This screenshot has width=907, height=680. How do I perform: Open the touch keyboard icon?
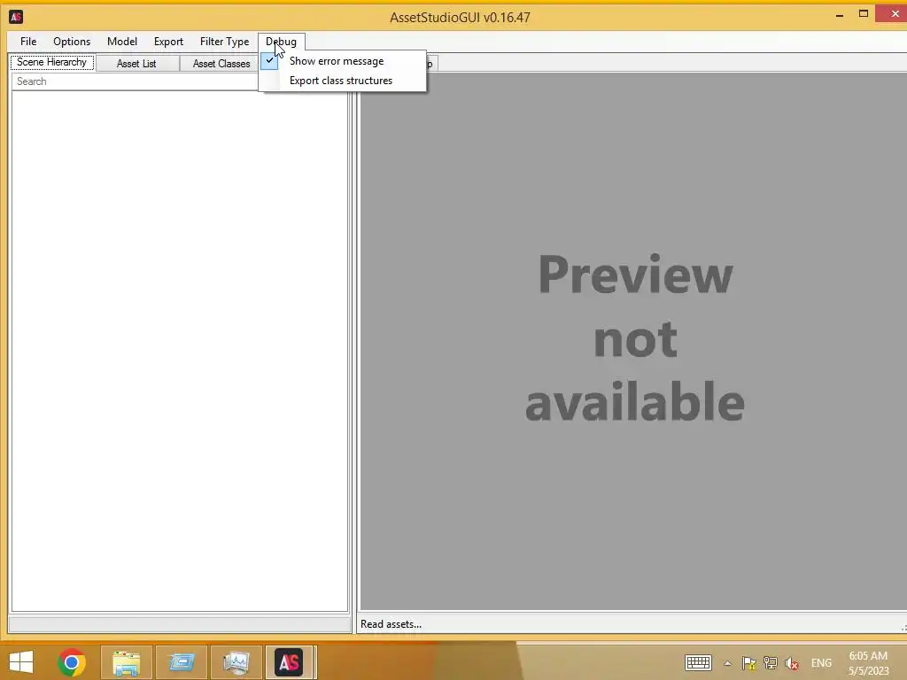(x=698, y=662)
